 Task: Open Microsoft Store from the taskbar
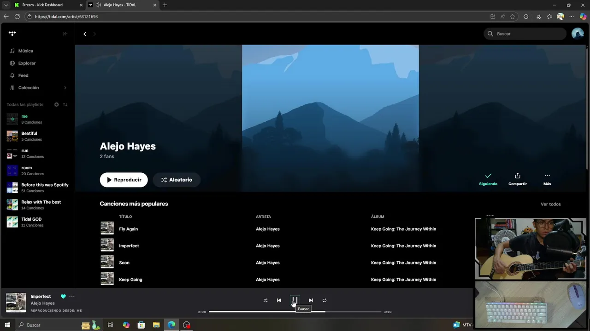coord(141,325)
